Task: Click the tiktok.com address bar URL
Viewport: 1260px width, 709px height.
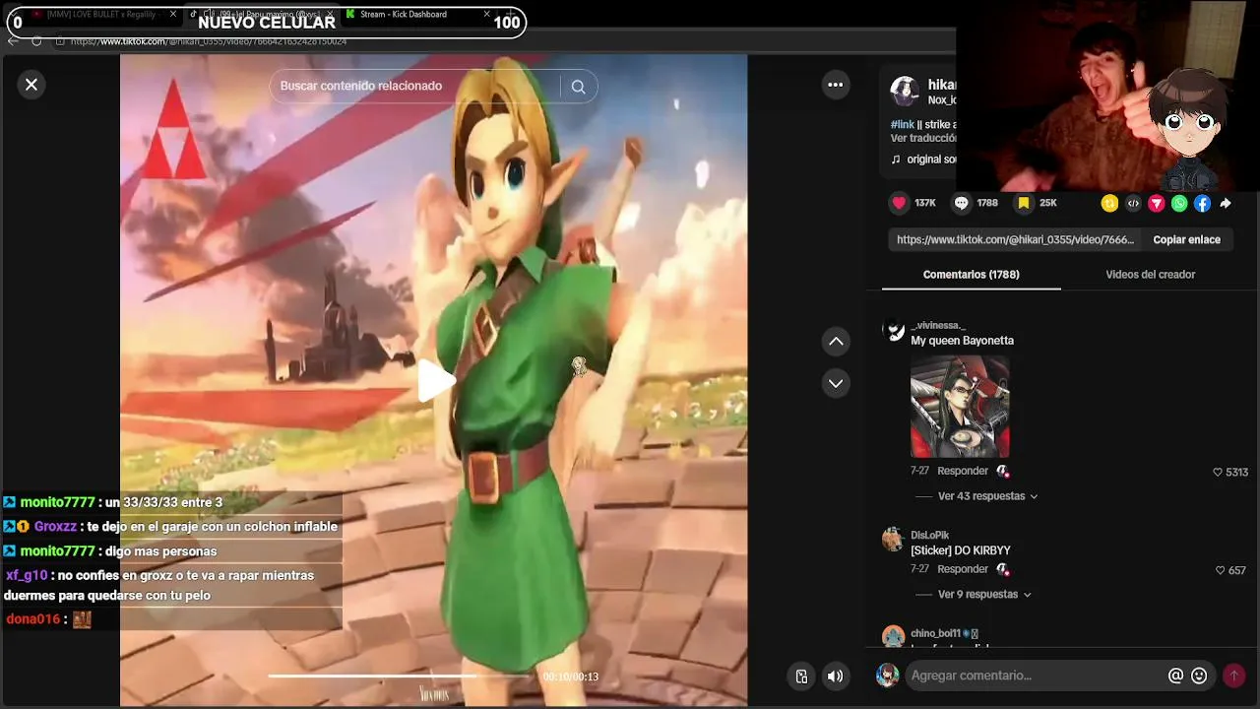Action: click(208, 41)
